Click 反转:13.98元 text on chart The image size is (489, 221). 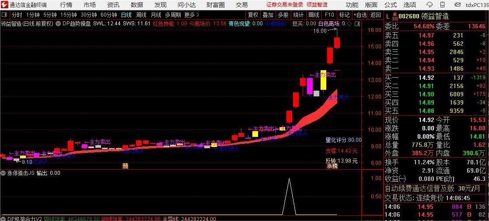tap(342, 161)
